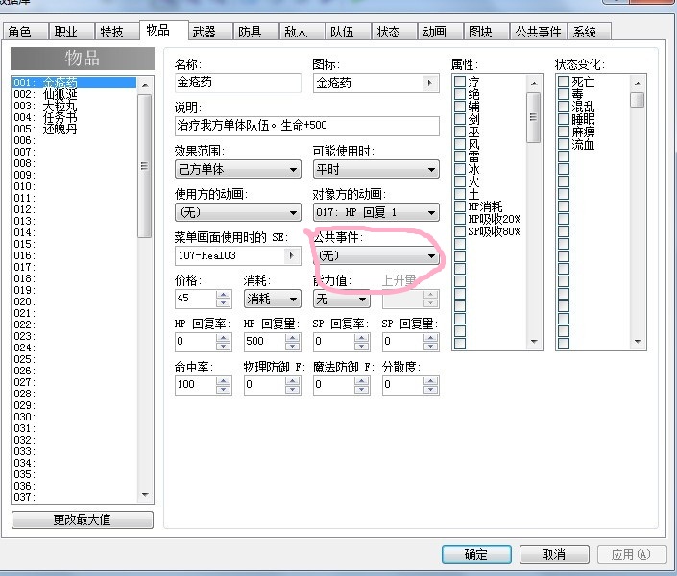677x576 pixels.
Task: Toggle the 火 attribute checkbox
Action: pyautogui.click(x=460, y=181)
